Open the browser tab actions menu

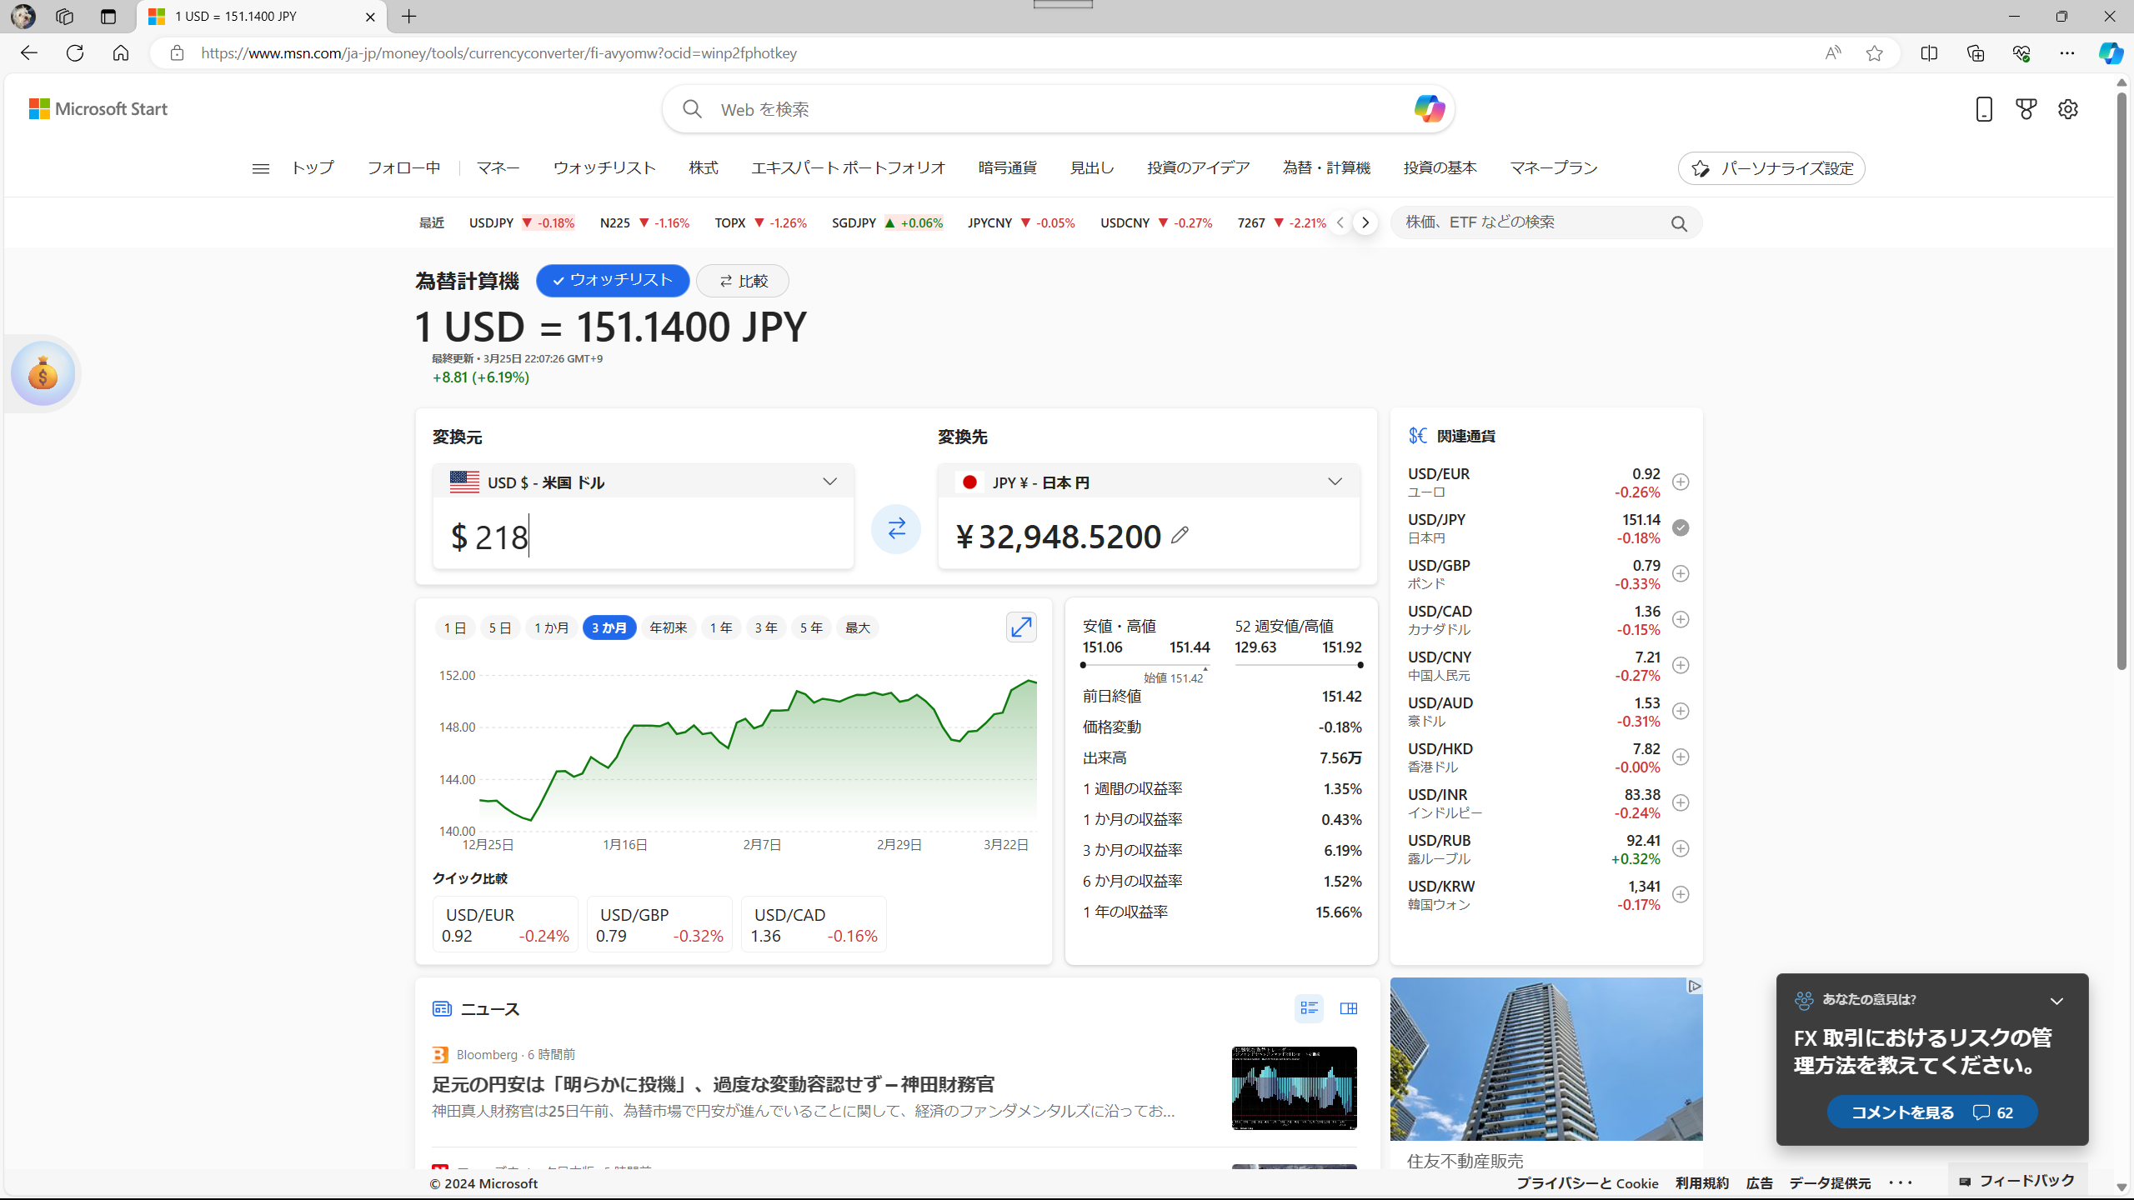pos(108,17)
